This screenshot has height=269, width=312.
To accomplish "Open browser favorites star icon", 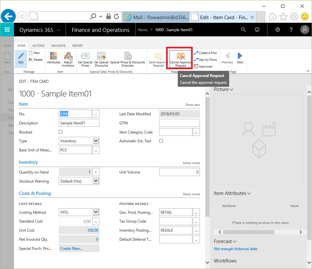I will point(283,17).
